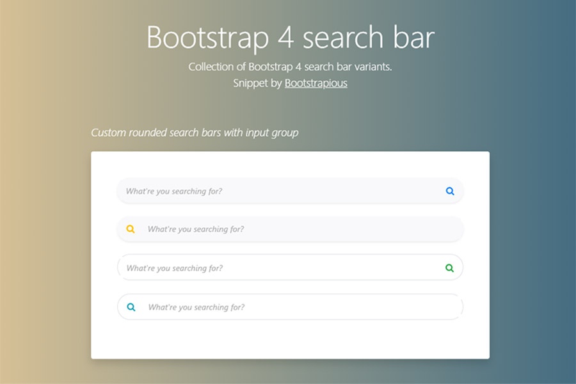Click placeholder text in the green-icon search bar
This screenshot has width=576, height=384.
click(175, 268)
